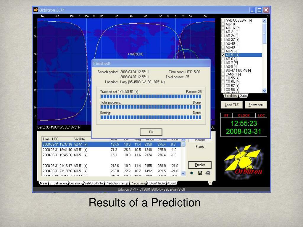The height and width of the screenshot is (227, 303).
Task: Save prediction results with floppy disk icon
Action: [200, 173]
